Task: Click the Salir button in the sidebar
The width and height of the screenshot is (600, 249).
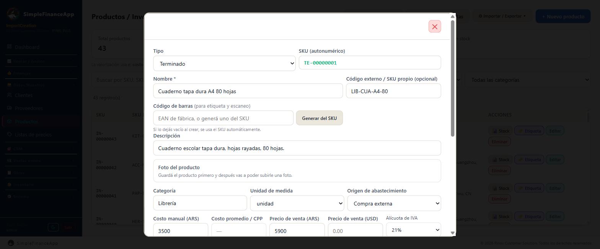Action: click(68, 227)
